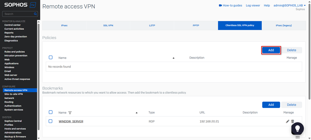
Task: Toggle sort arrow in Policies Name column
Action: [174, 58]
